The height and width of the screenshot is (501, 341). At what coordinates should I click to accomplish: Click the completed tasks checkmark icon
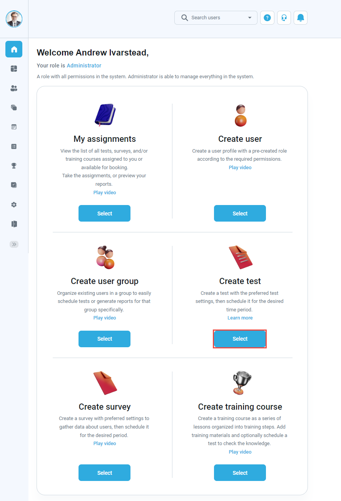tap(14, 185)
